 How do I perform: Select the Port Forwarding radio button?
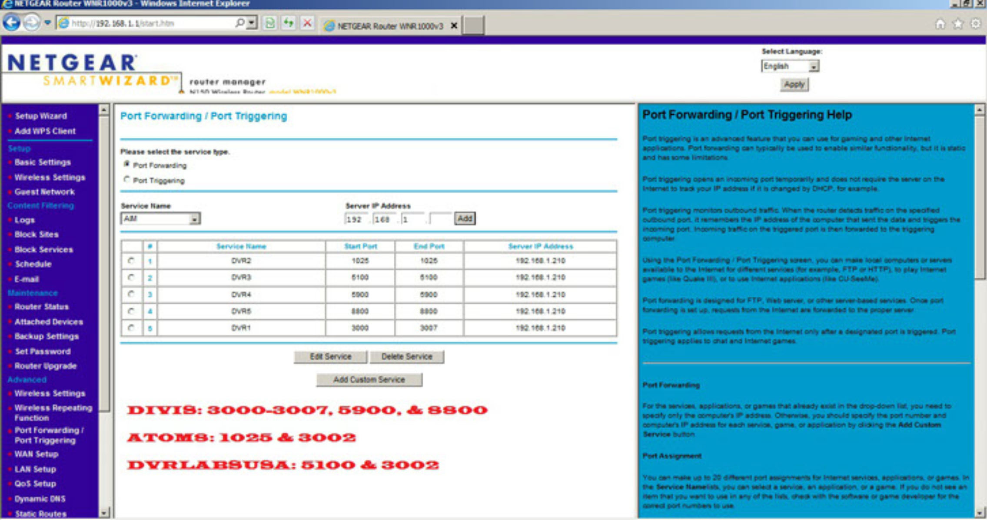coord(126,164)
